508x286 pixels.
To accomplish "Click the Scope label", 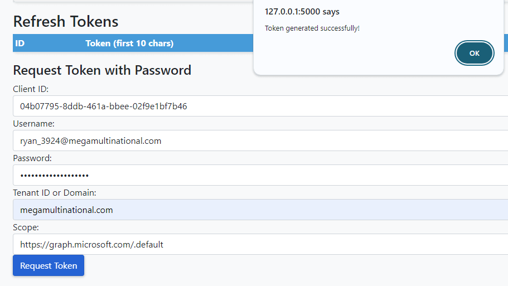I will (26, 227).
